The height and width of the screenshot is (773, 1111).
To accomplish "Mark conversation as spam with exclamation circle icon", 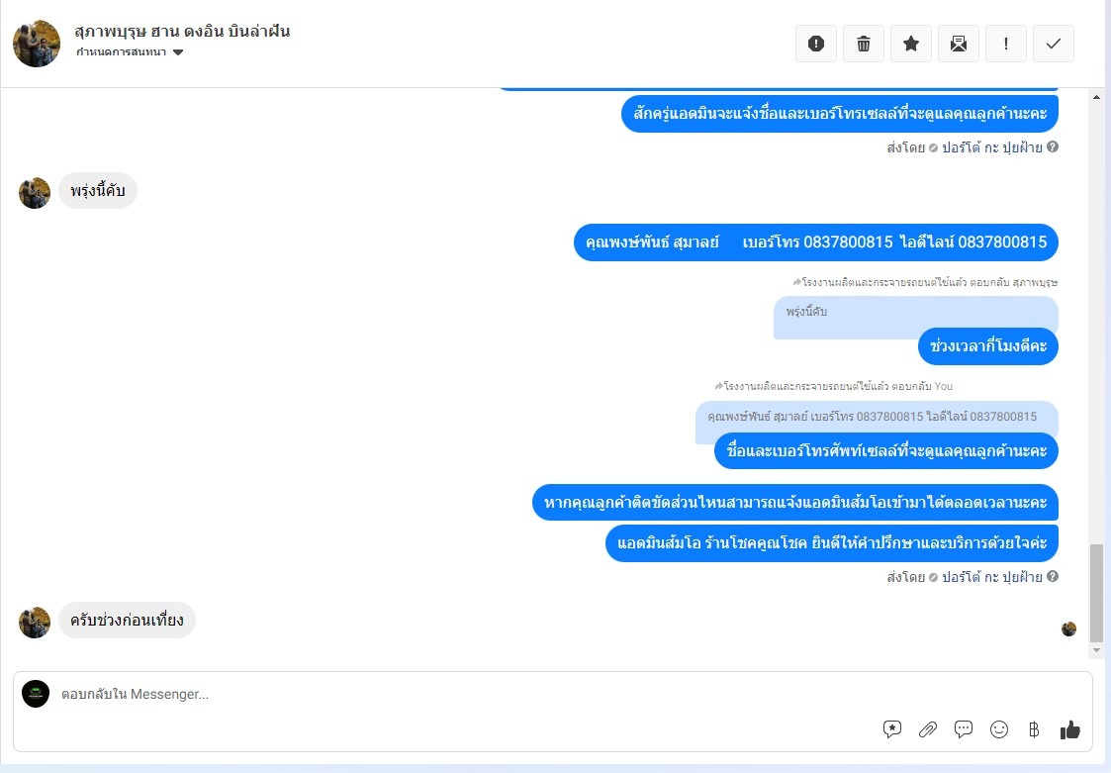I will click(x=815, y=44).
